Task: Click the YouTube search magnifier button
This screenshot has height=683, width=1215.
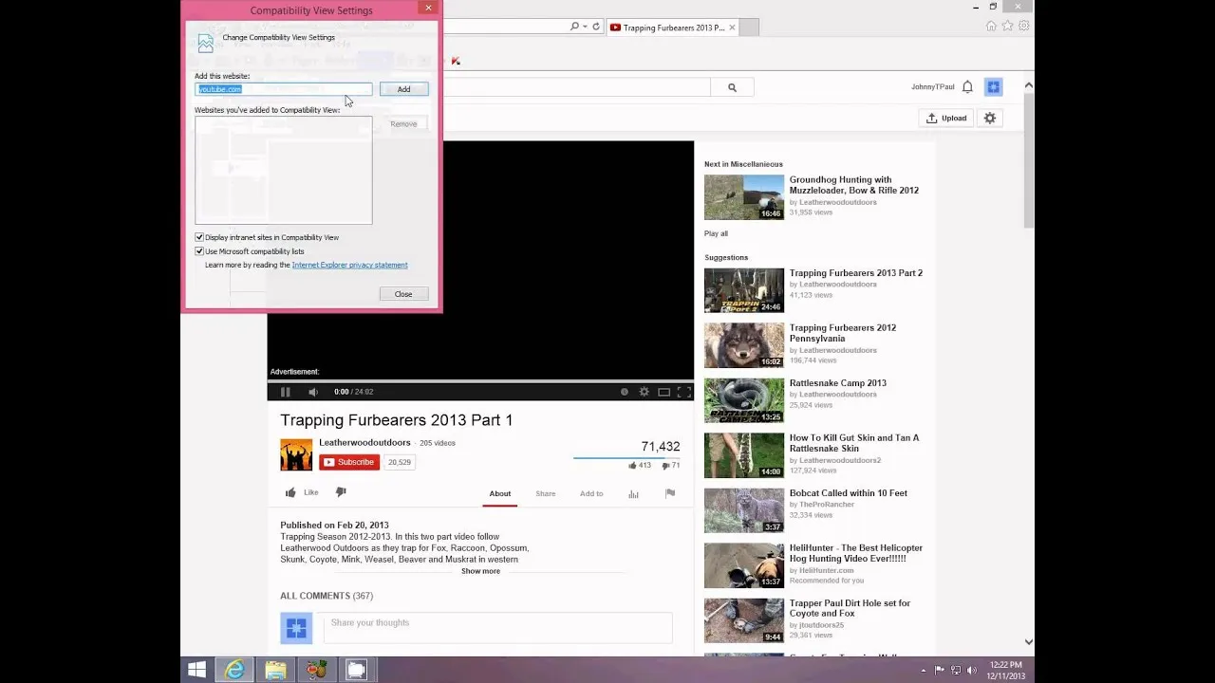Action: pyautogui.click(x=732, y=87)
